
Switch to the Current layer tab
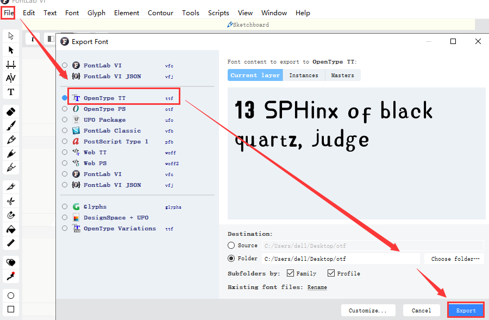255,75
